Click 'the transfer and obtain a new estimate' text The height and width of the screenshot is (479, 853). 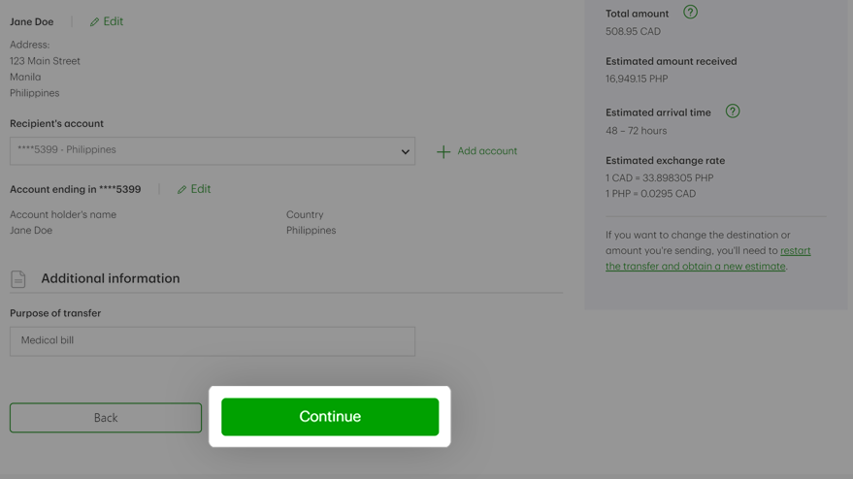pyautogui.click(x=695, y=267)
